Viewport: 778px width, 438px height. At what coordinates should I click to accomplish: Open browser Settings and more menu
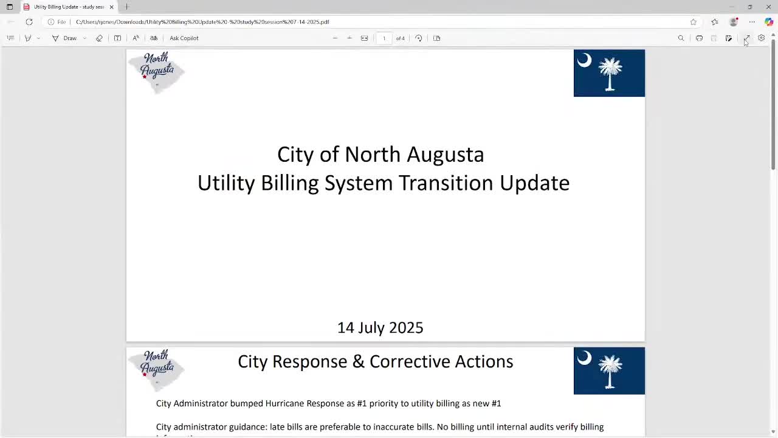click(x=752, y=22)
